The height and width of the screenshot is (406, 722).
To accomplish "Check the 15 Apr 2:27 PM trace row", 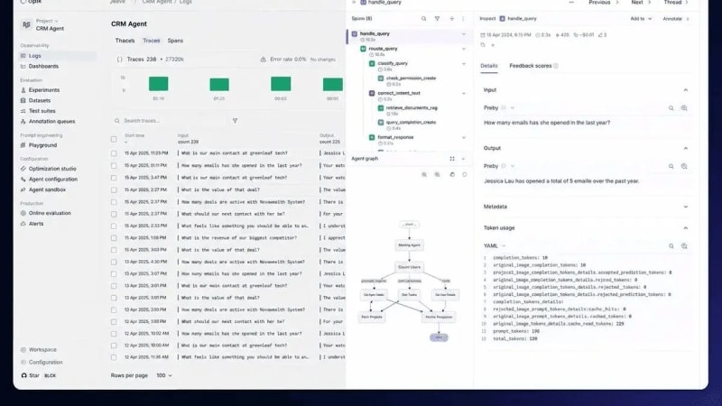I will point(114,189).
